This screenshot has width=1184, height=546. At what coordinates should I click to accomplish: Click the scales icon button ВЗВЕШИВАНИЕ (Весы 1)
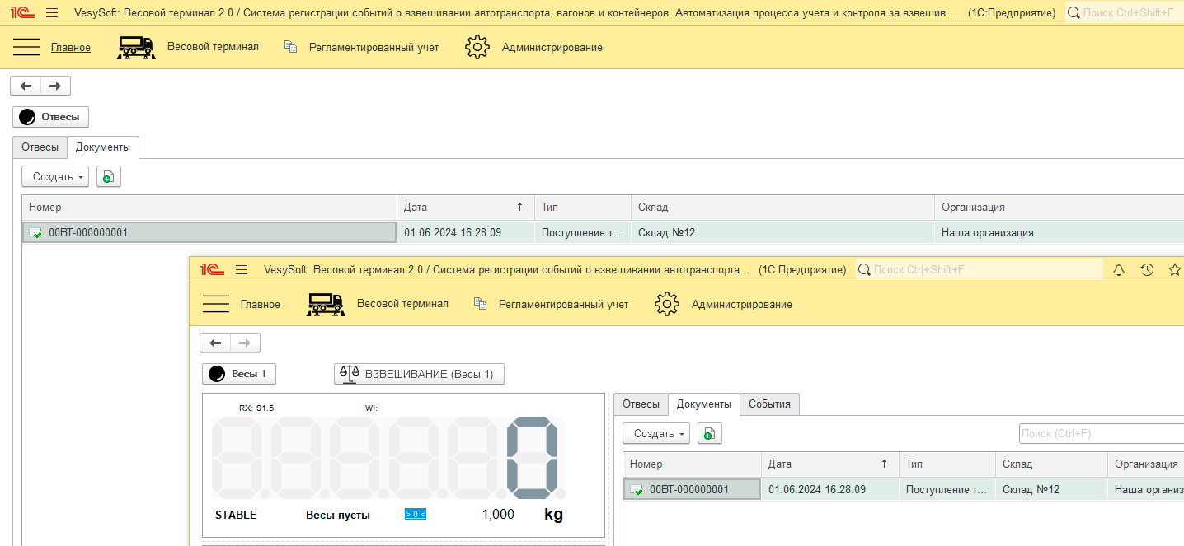click(x=418, y=374)
